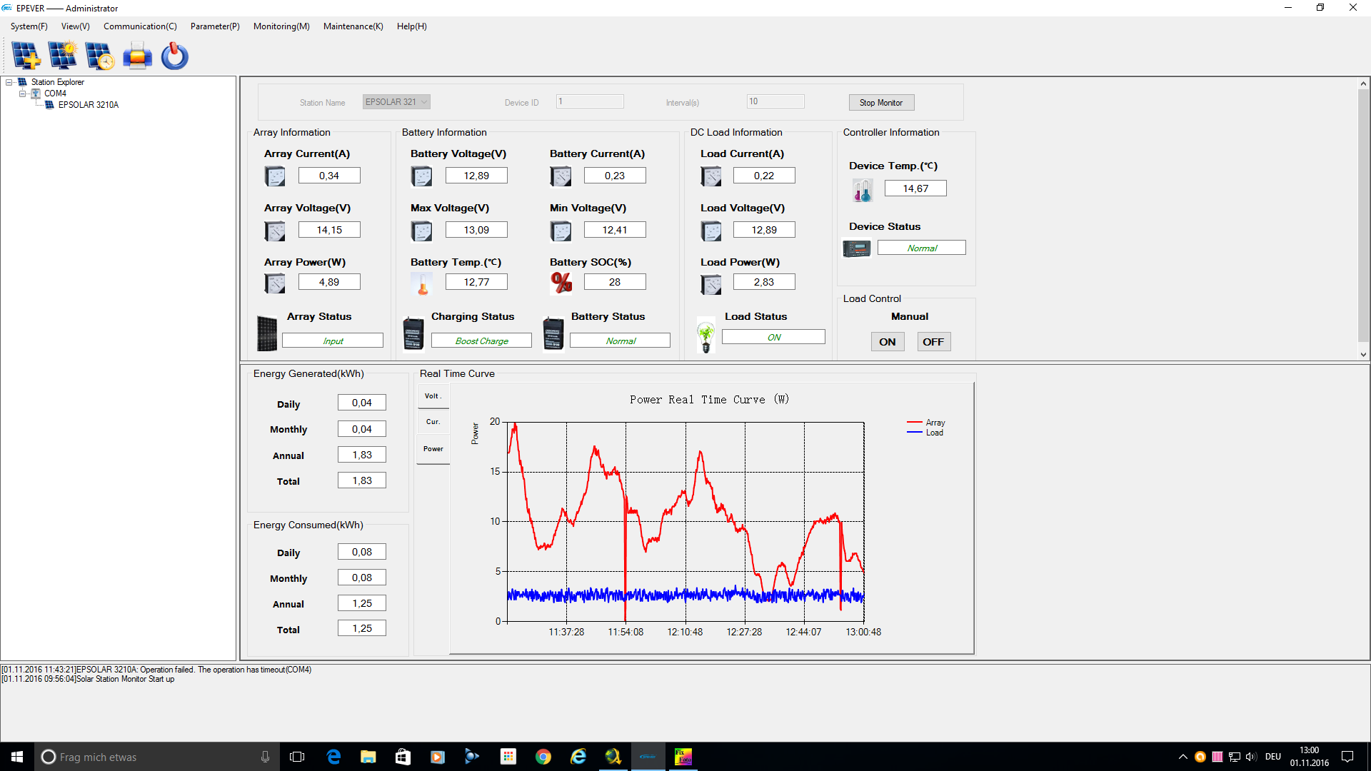Collapse the Station Explorer tree node
The height and width of the screenshot is (771, 1371).
coord(9,82)
